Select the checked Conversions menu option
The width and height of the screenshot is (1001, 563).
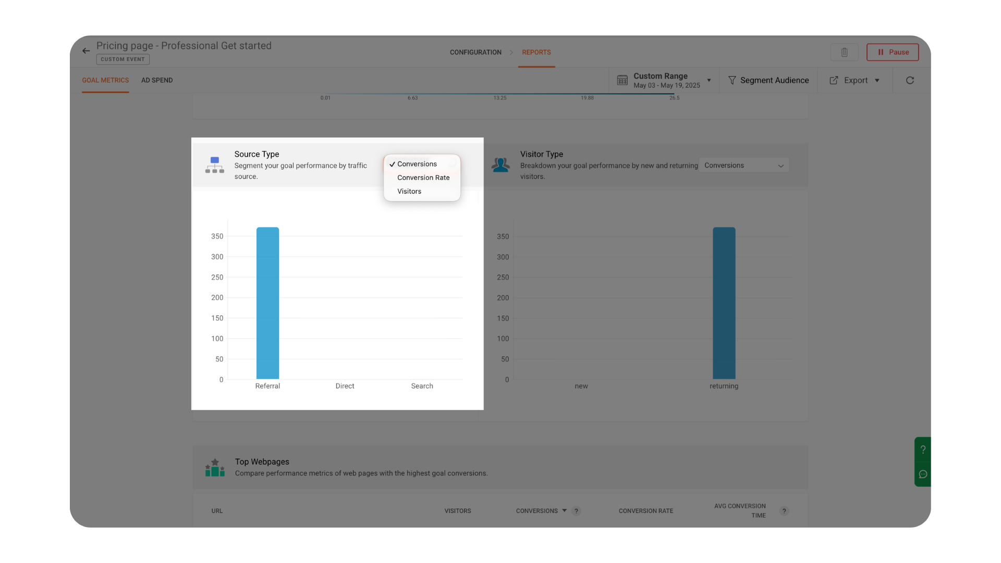click(x=417, y=164)
